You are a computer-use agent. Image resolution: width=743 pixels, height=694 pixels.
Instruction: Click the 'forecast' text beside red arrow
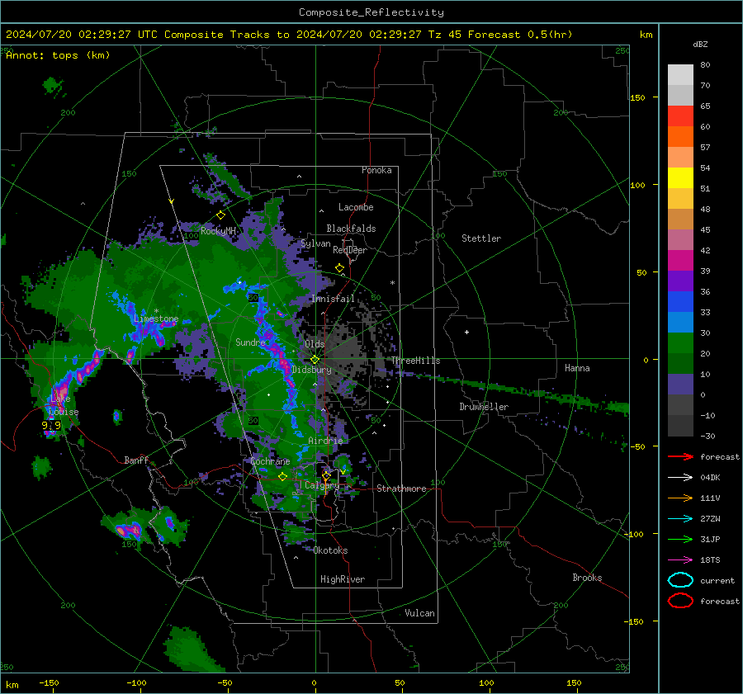point(720,456)
